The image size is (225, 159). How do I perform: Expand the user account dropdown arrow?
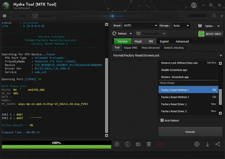pos(221,16)
